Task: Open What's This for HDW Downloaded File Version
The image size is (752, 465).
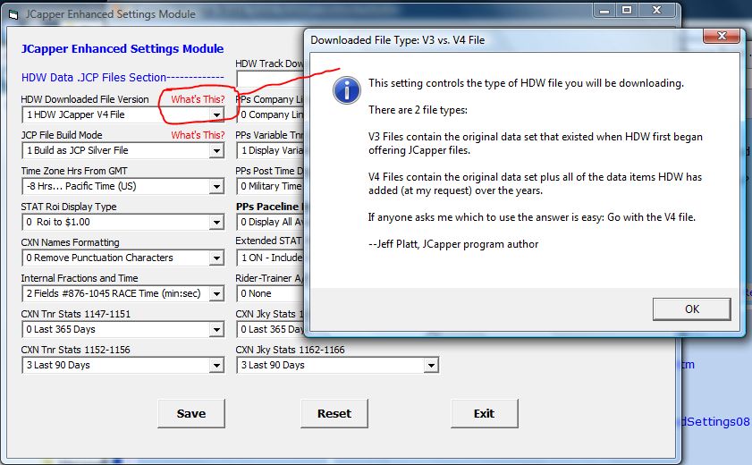Action: point(198,99)
